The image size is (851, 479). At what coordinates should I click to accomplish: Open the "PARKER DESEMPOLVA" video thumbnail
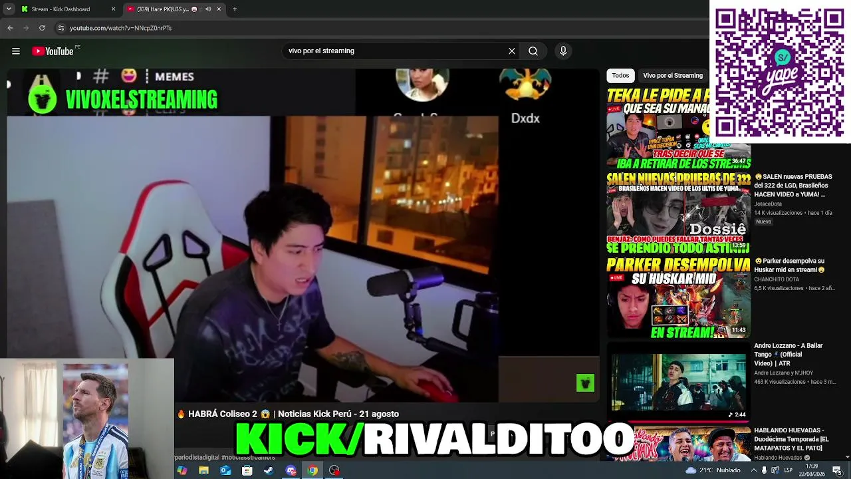678,298
